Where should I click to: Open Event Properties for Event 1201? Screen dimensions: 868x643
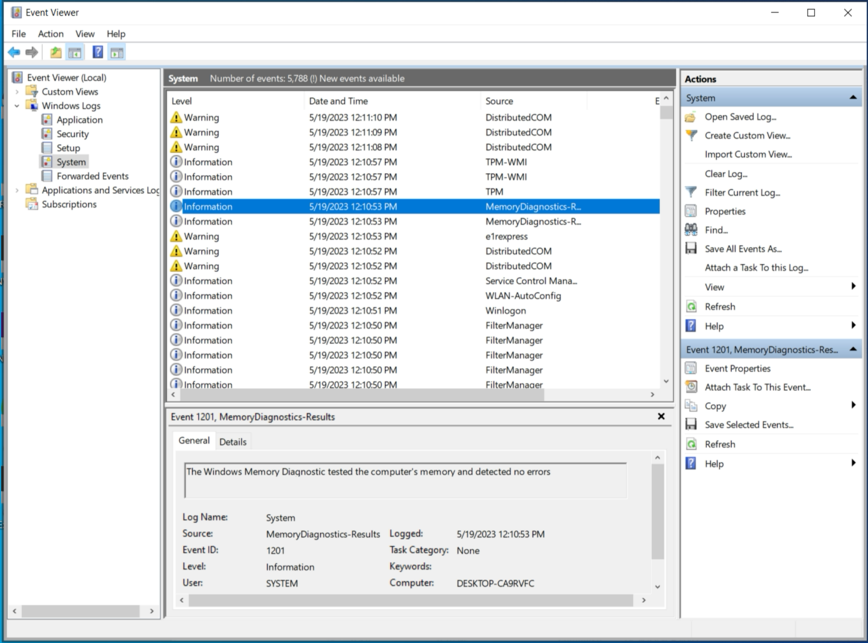737,368
